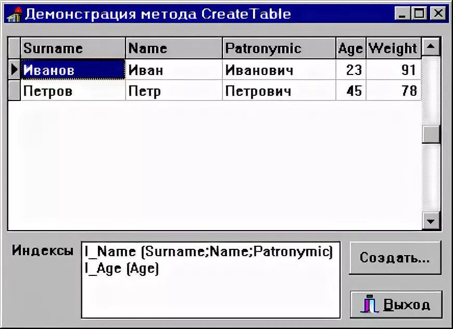Select the weight cell with 91
453x329 pixels.
click(394, 69)
